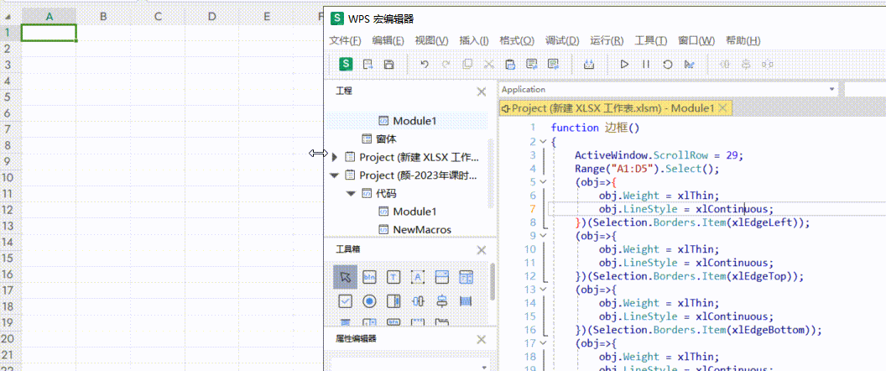The width and height of the screenshot is (886, 371).
Task: Pick the T text box control in toolbox
Action: pos(393,277)
